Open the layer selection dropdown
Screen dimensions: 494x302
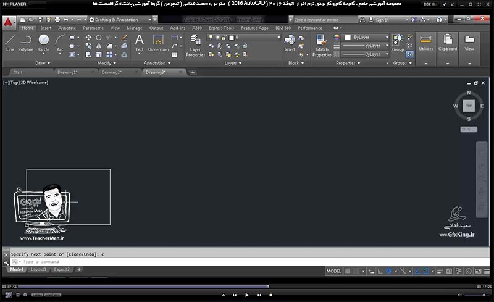pyautogui.click(x=243, y=37)
